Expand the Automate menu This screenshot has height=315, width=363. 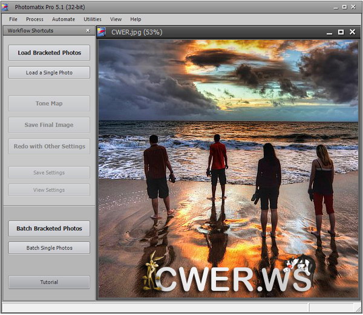(x=64, y=19)
